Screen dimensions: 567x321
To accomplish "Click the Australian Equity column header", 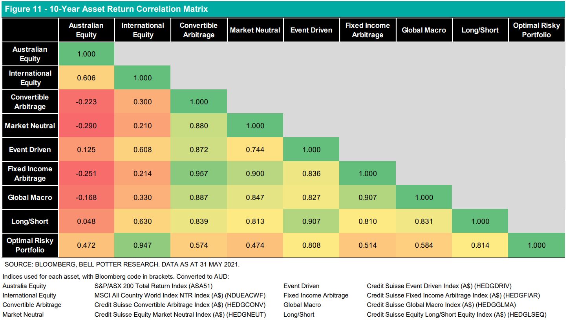I will pyautogui.click(x=86, y=30).
